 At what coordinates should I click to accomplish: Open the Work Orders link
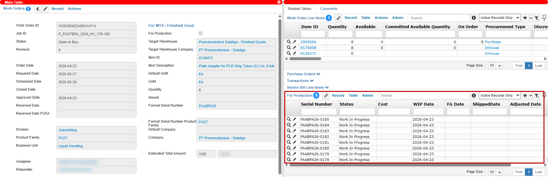[14, 9]
